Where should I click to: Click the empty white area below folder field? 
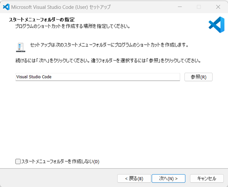[114, 119]
